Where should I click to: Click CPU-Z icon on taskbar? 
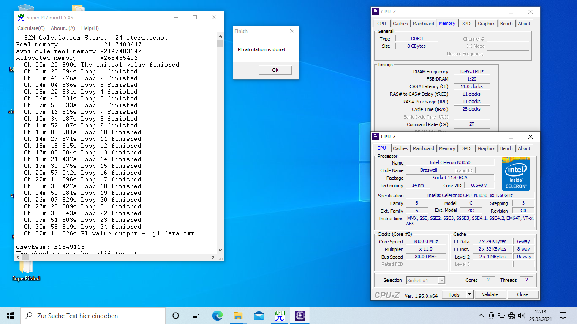(300, 316)
